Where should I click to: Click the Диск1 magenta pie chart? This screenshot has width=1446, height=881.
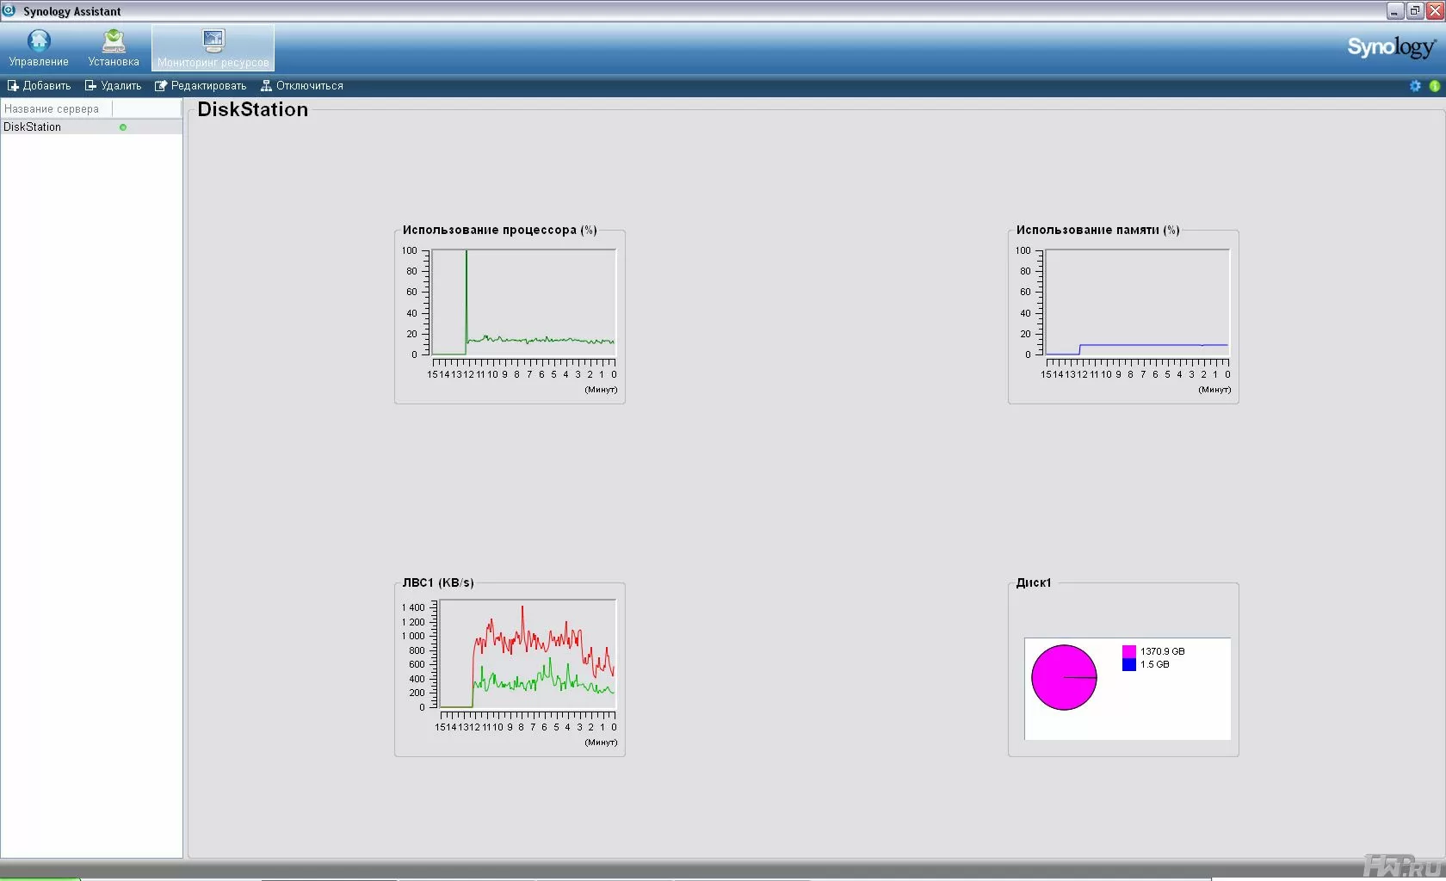[1064, 678]
